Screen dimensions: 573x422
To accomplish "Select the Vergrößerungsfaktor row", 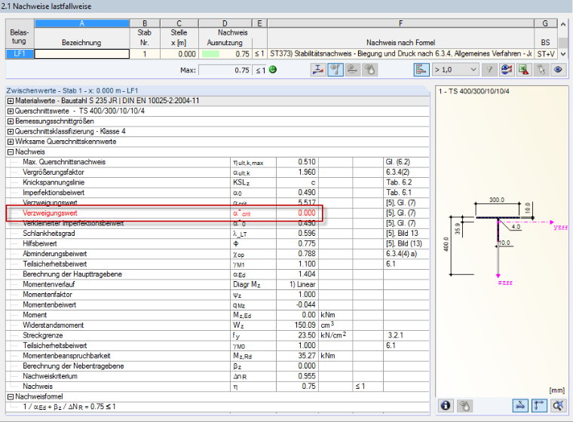I will (217, 172).
